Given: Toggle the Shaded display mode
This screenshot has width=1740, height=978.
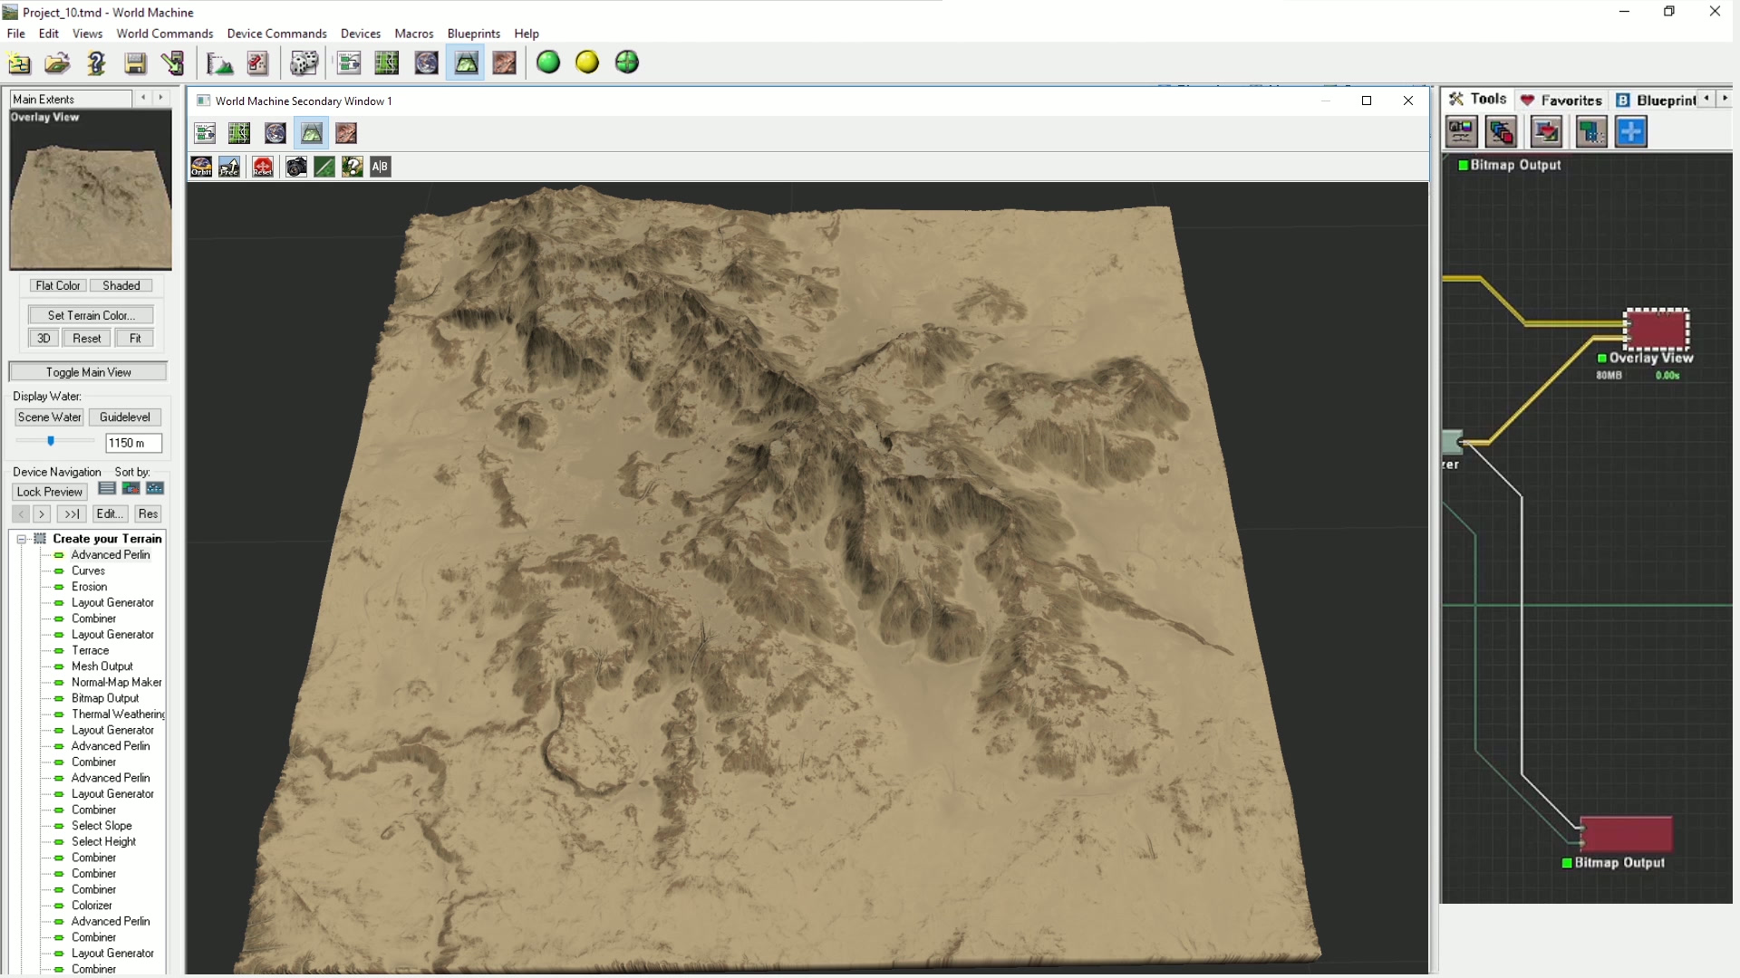Looking at the screenshot, I should pos(121,286).
